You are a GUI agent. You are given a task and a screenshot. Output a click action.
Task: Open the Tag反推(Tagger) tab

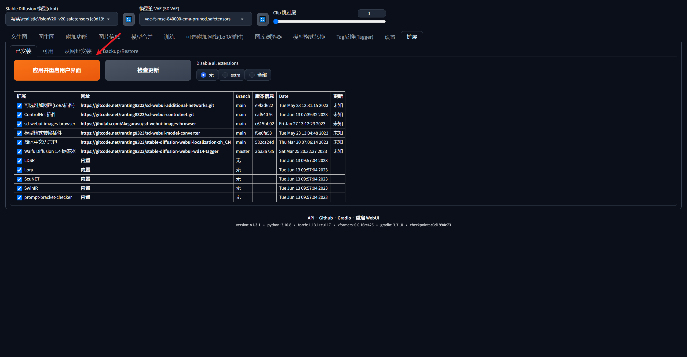point(355,37)
